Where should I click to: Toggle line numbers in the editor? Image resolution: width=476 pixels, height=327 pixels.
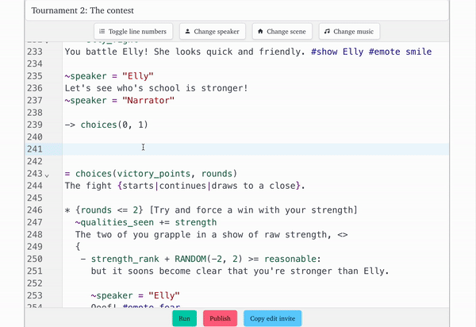point(139,32)
